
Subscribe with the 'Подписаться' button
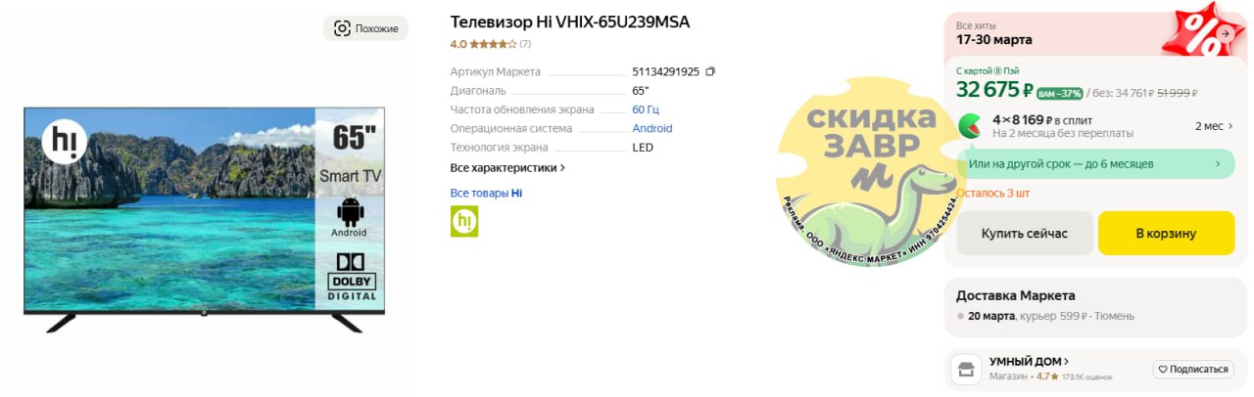(1191, 370)
